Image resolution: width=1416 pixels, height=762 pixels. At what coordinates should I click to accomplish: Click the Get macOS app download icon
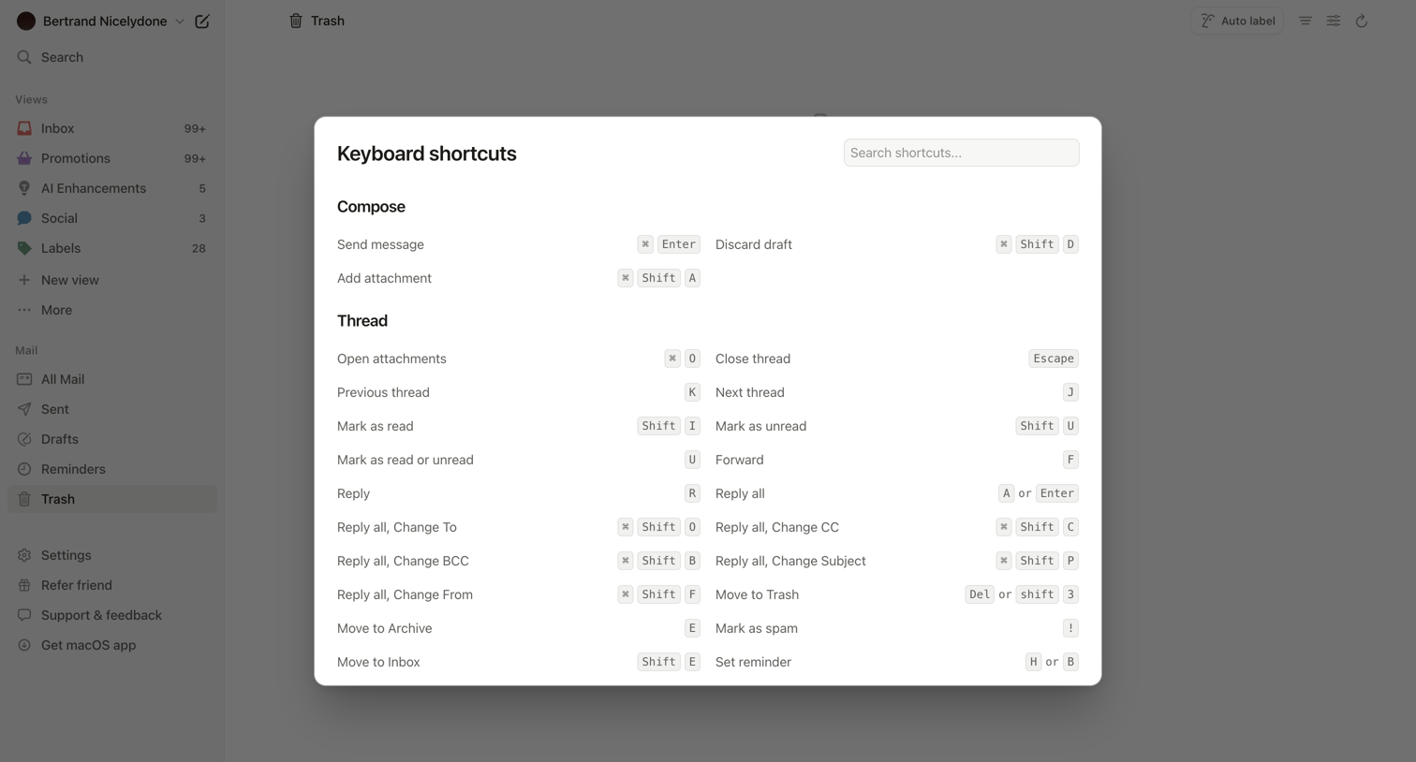(24, 645)
